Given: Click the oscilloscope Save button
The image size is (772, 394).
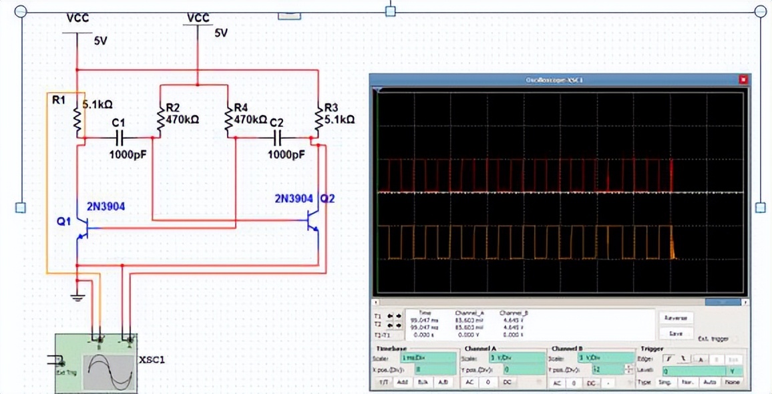Looking at the screenshot, I should coord(677,333).
